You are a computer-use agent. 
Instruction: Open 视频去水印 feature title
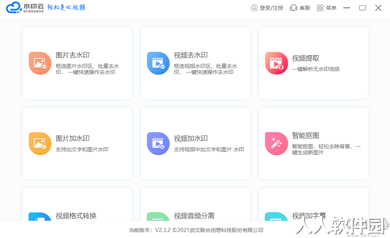point(190,55)
